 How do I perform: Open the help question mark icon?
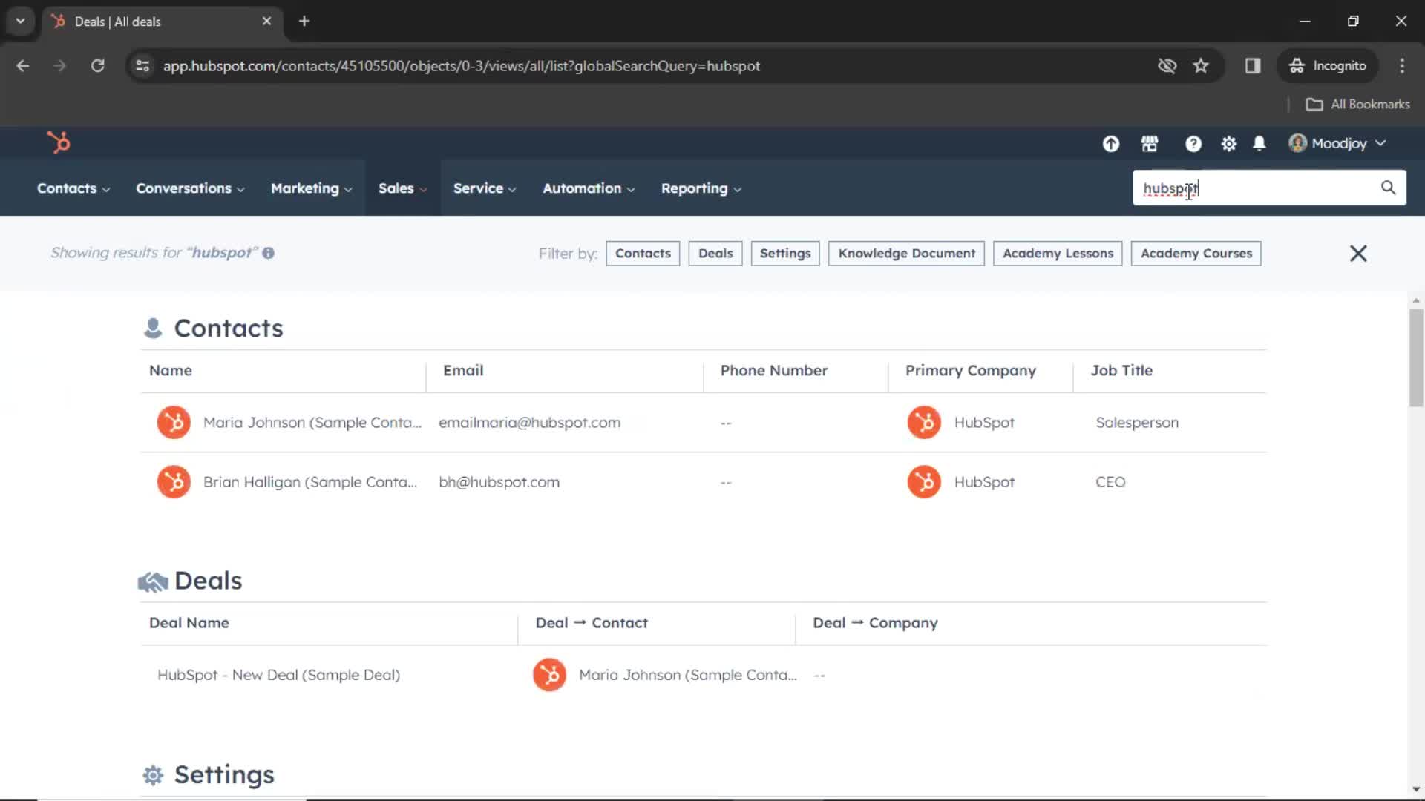point(1193,144)
